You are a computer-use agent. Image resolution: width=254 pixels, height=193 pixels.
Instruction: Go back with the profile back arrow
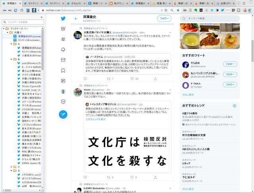76,19
